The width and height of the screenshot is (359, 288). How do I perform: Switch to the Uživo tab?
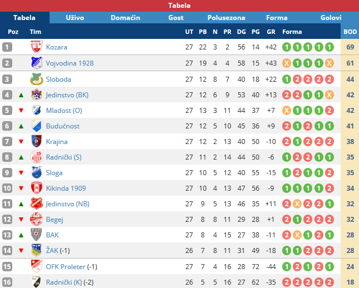pyautogui.click(x=75, y=18)
